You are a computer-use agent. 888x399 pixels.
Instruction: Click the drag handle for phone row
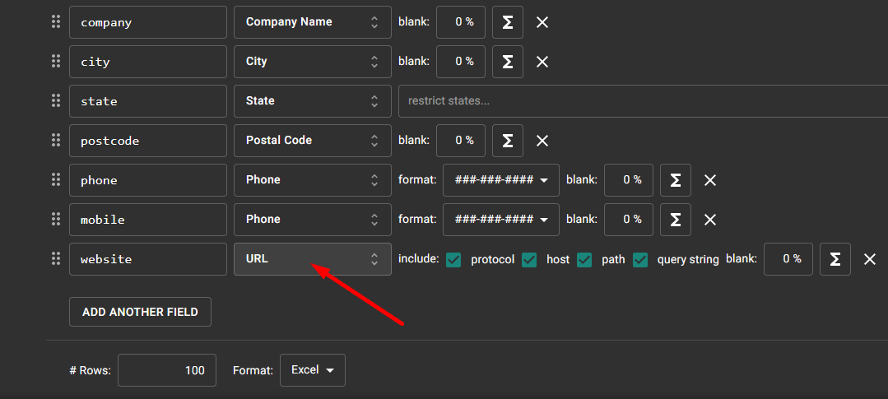click(55, 180)
